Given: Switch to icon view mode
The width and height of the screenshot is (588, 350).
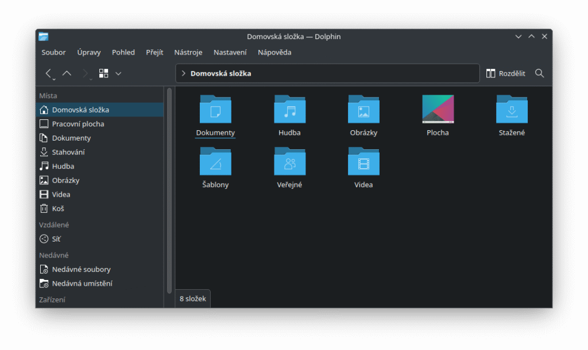Looking at the screenshot, I should pyautogui.click(x=104, y=73).
